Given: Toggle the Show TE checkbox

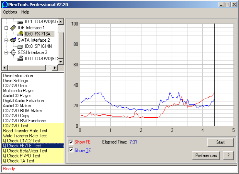Looking at the screenshot, I should coord(71,150).
